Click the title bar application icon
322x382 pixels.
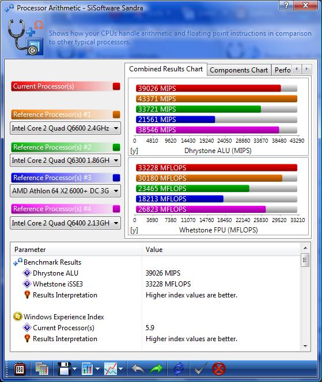pyautogui.click(x=9, y=8)
